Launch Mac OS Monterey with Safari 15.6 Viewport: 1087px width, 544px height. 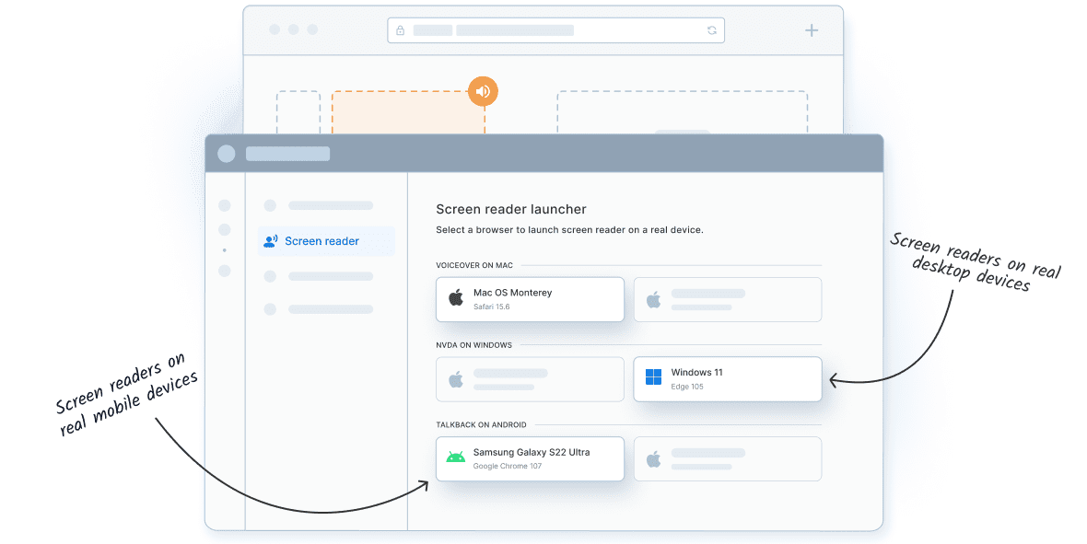pos(530,298)
